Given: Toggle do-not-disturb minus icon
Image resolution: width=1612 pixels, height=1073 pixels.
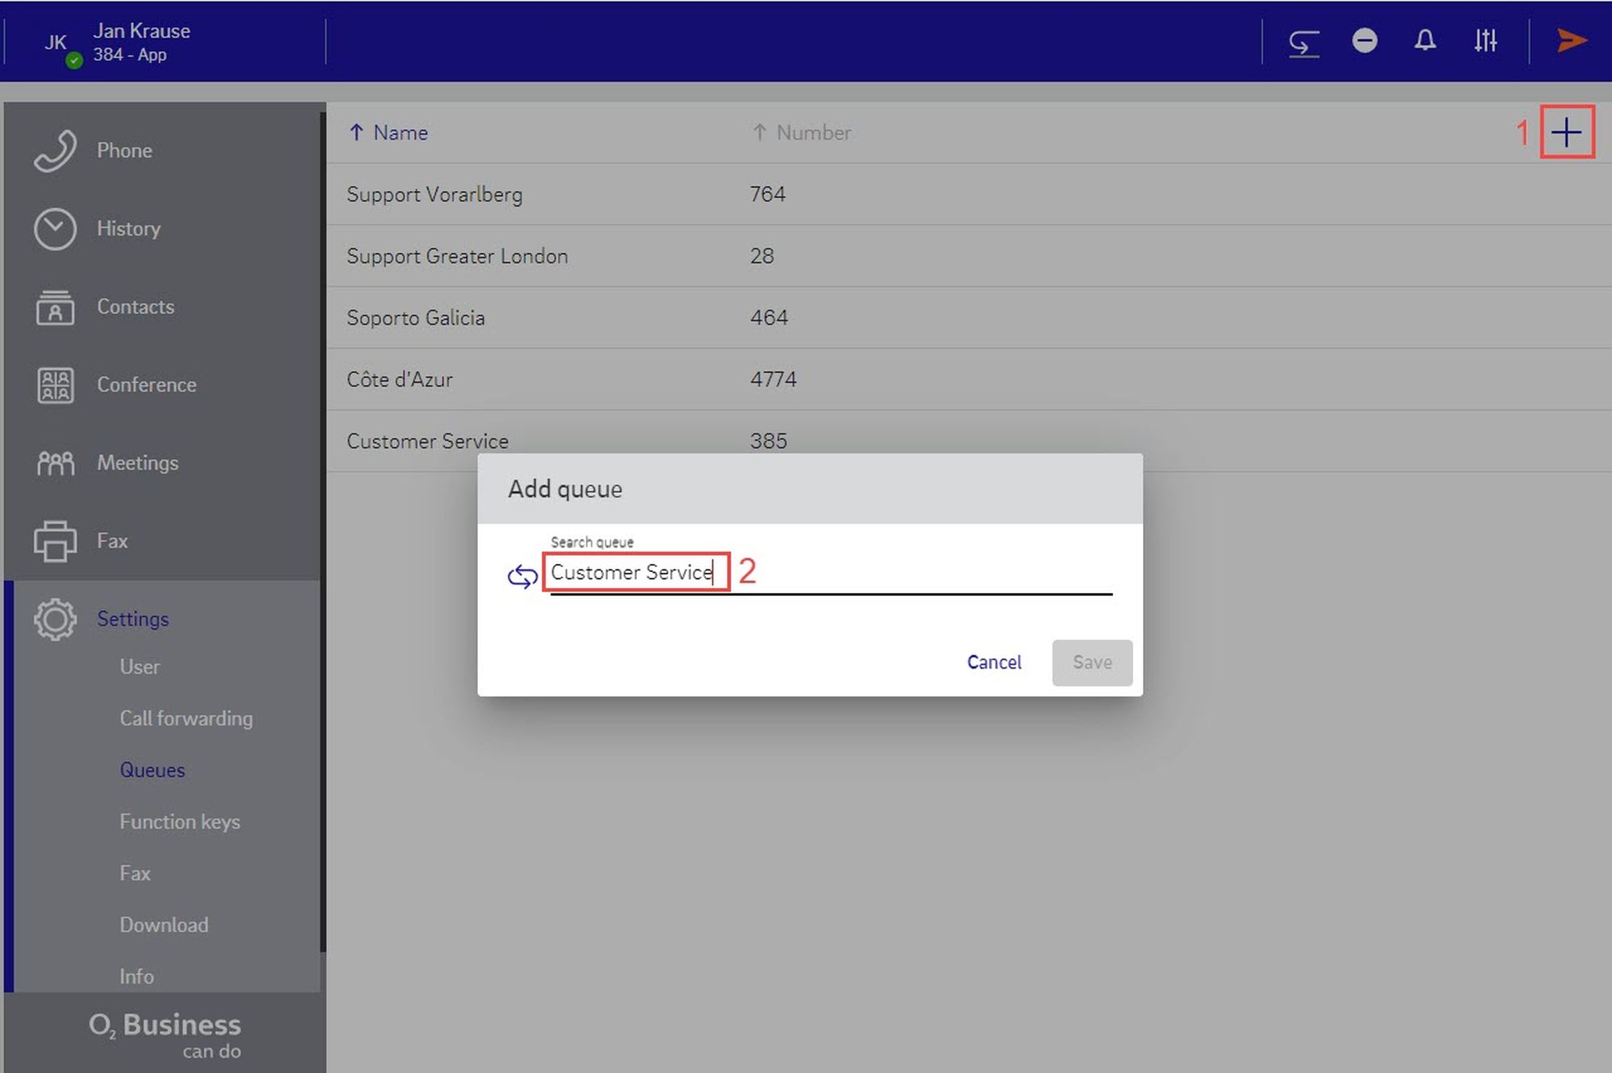Looking at the screenshot, I should click(1365, 40).
